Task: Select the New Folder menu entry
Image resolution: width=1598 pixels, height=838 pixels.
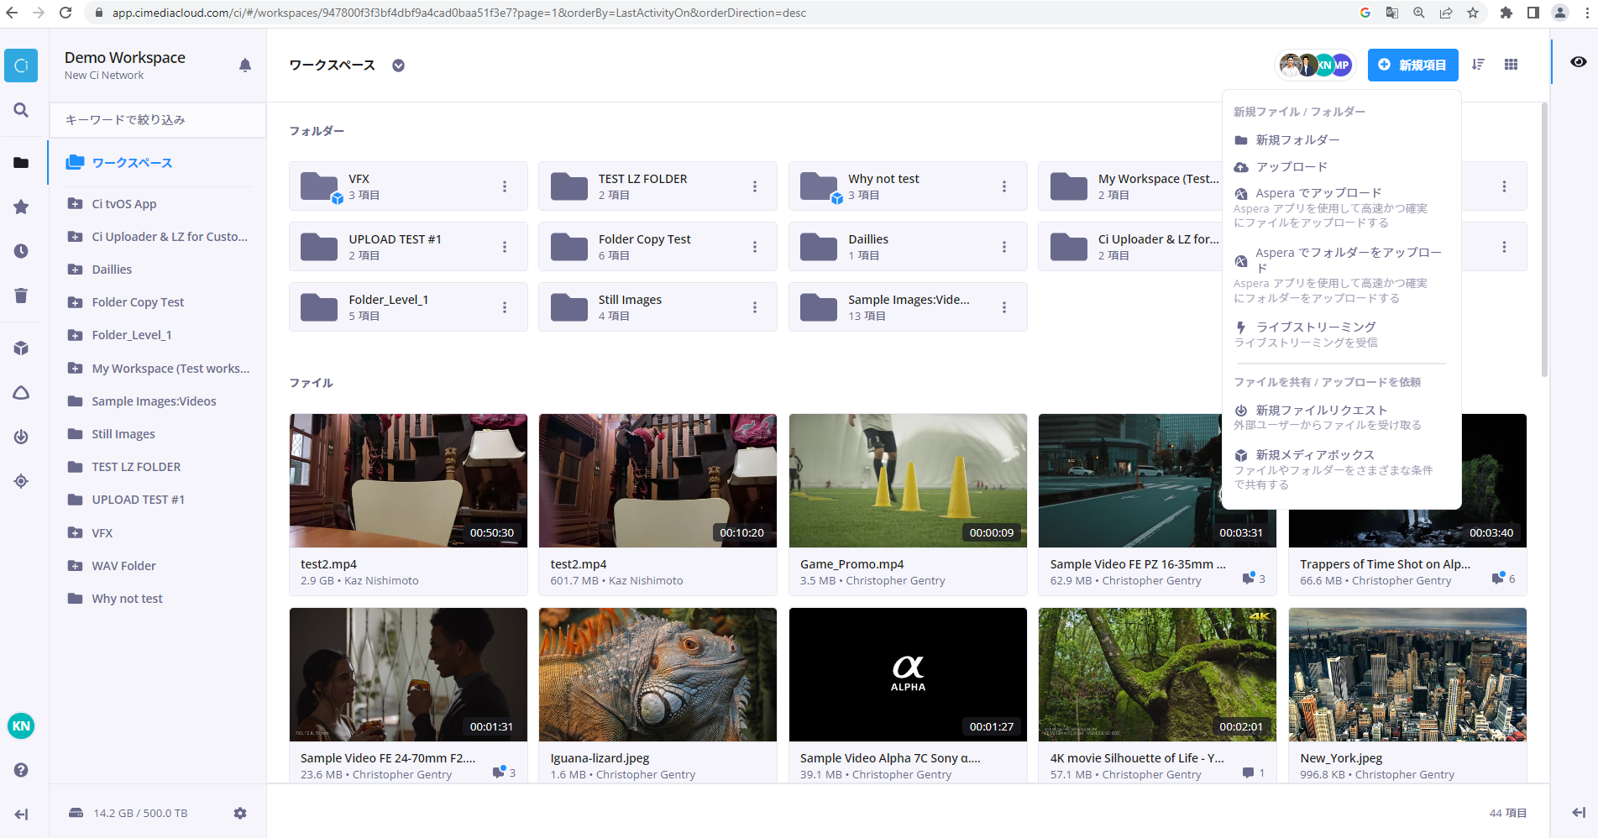Action: (x=1297, y=140)
